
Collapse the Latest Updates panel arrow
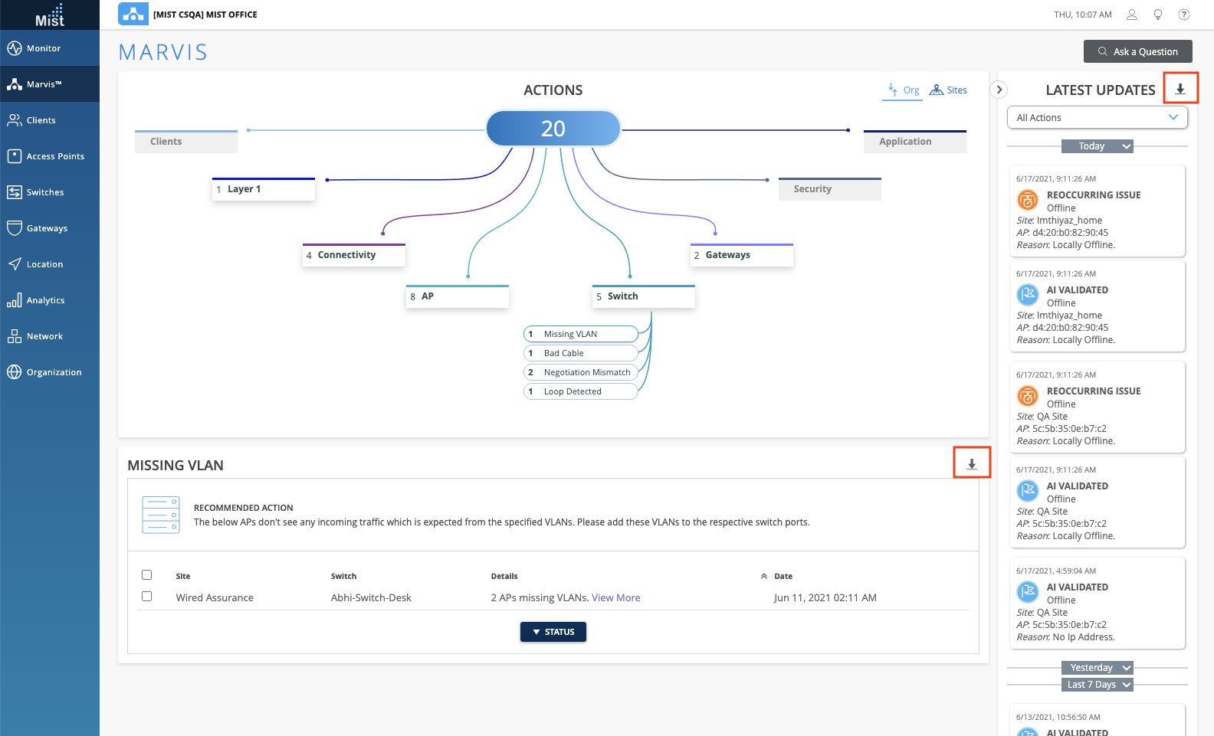pyautogui.click(x=999, y=90)
